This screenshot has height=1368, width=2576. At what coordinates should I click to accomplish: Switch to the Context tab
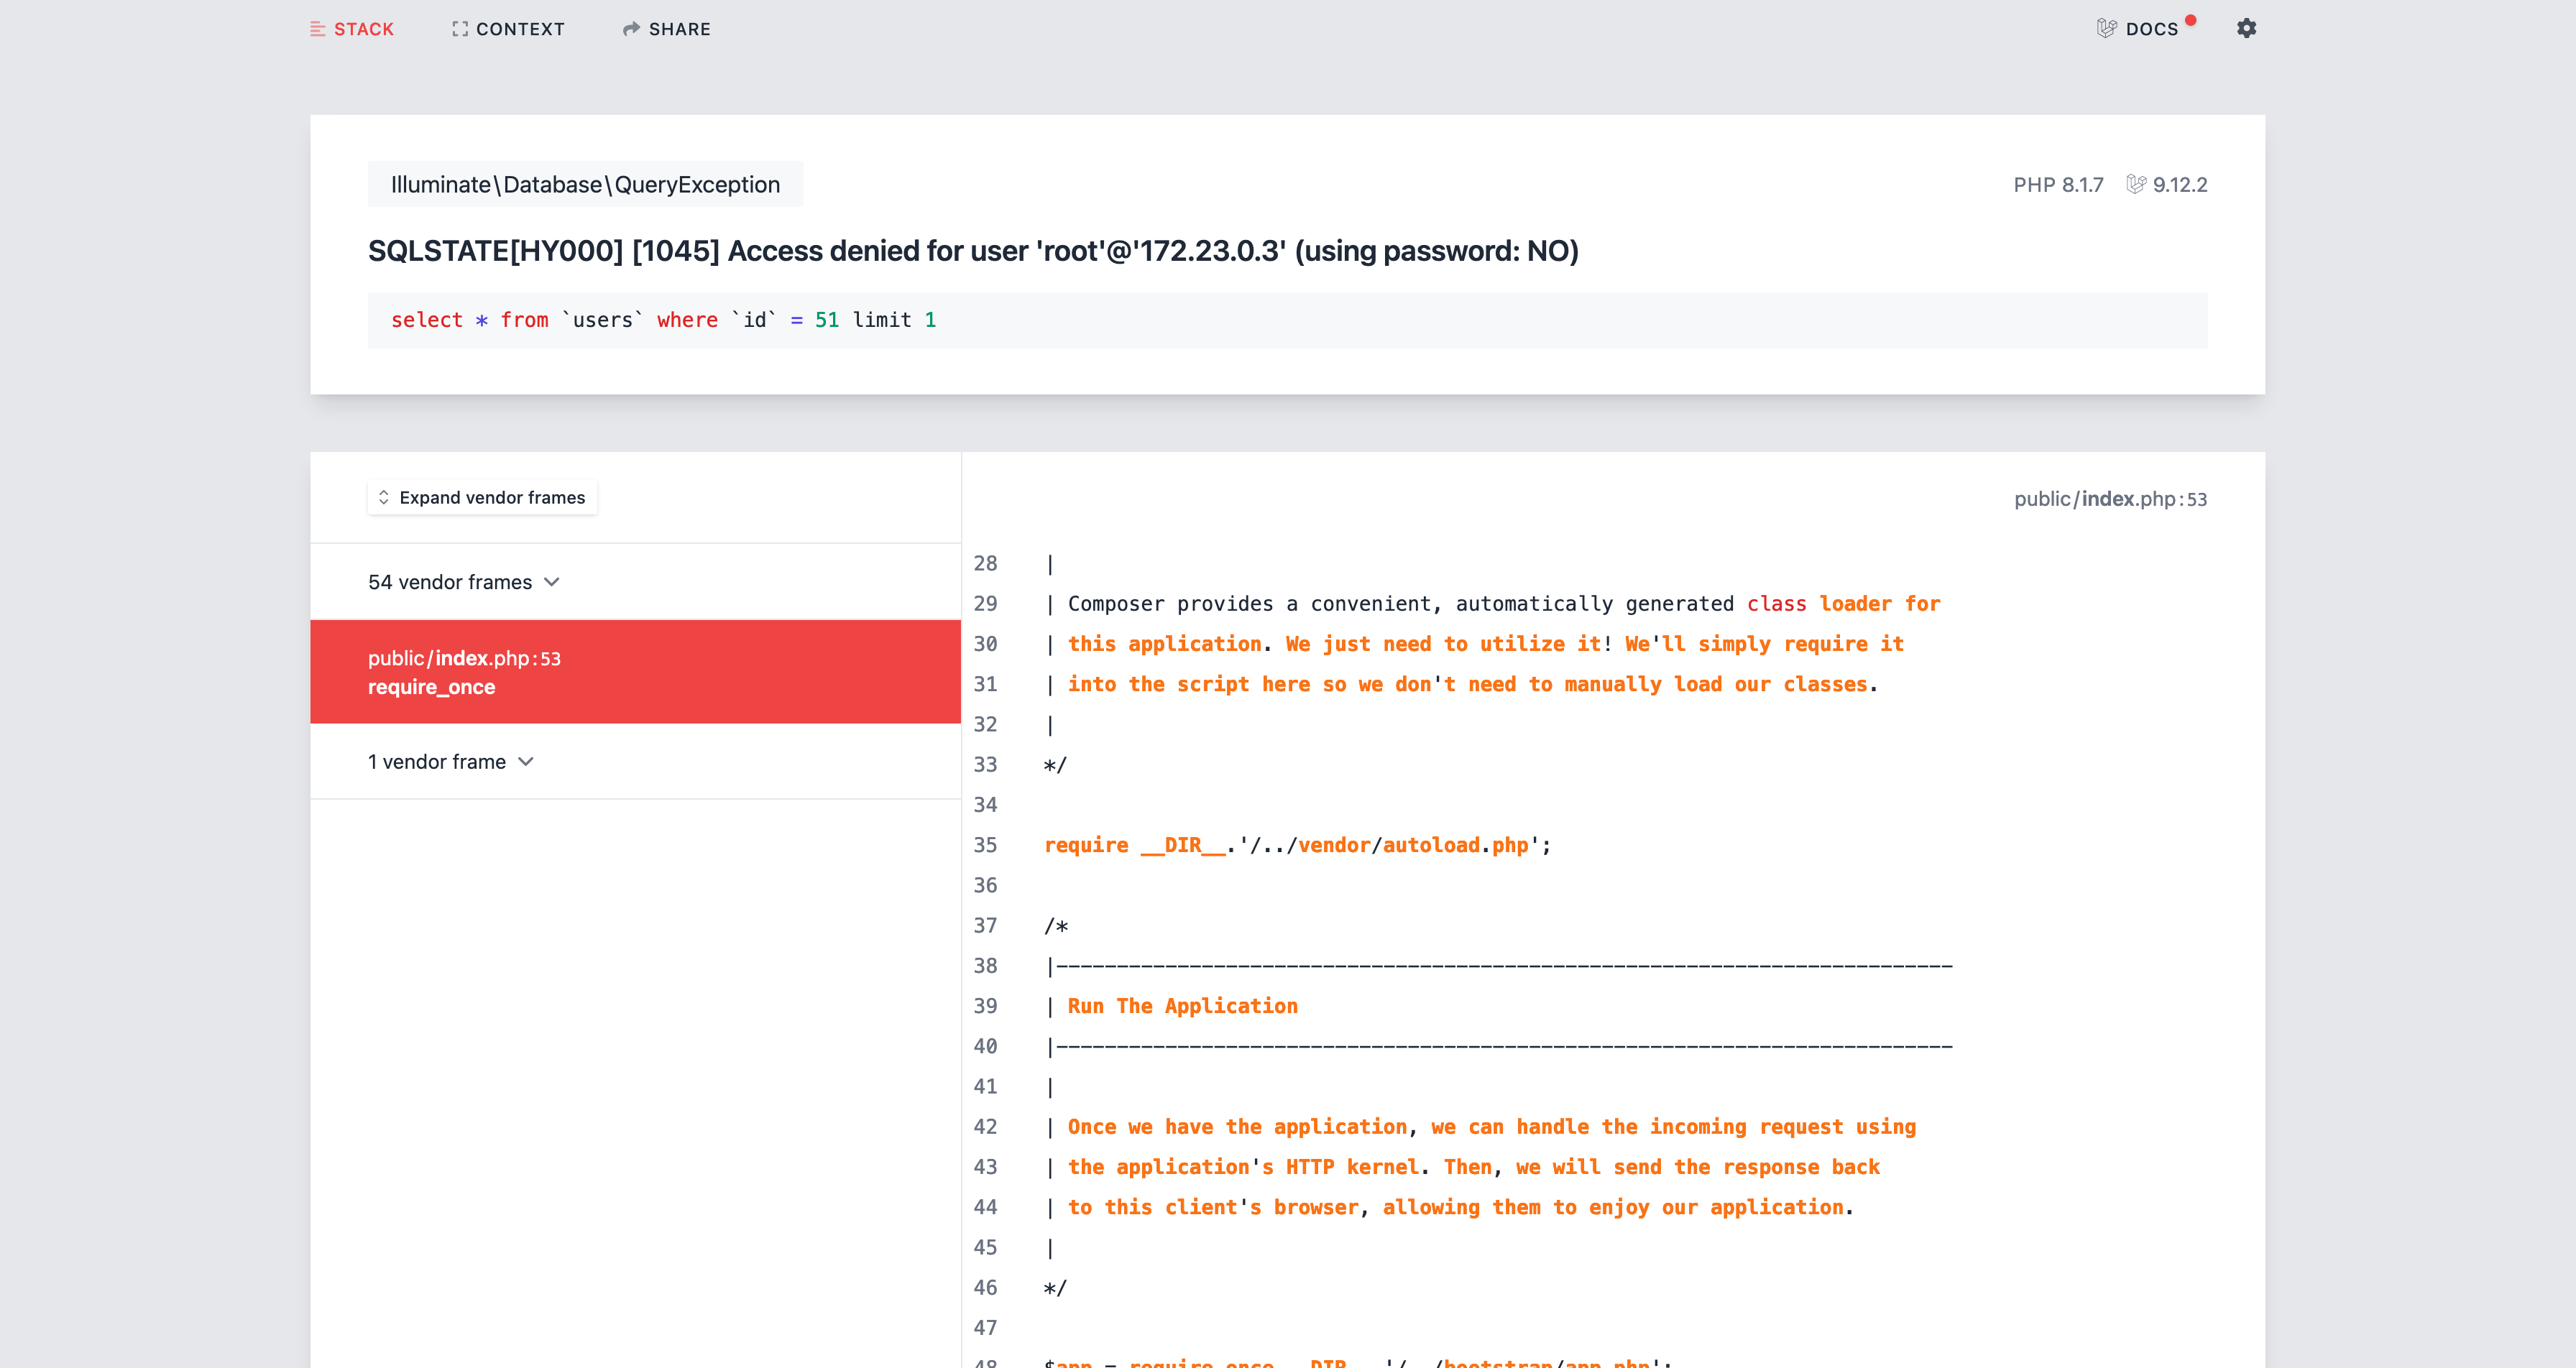[519, 29]
